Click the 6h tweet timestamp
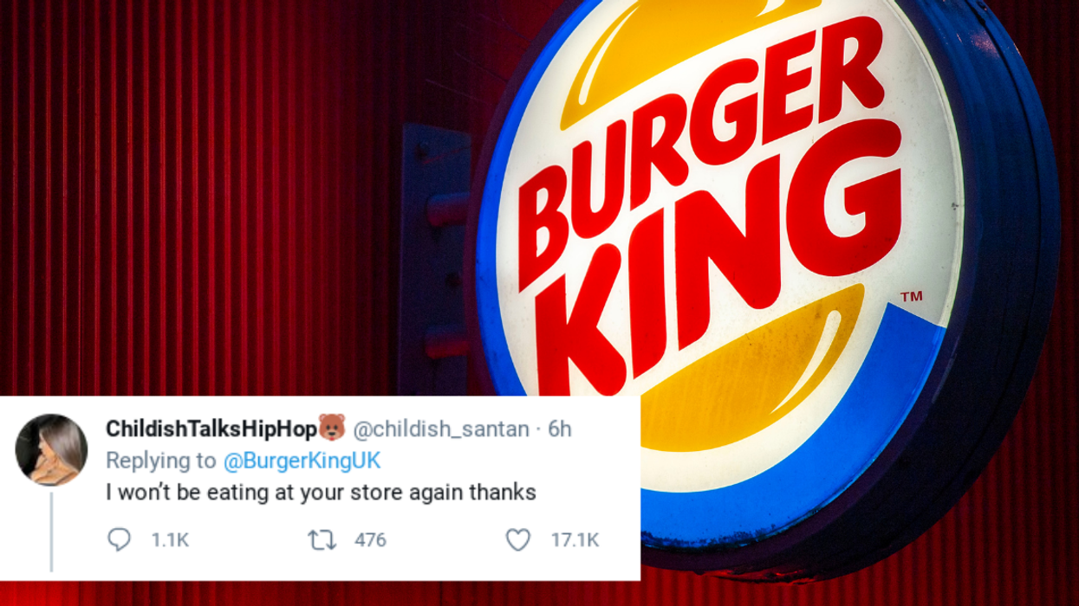This screenshot has height=606, width=1079. click(560, 429)
